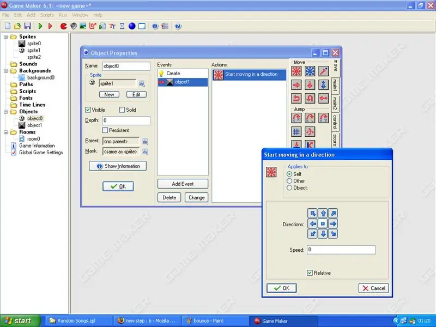
Task: Confirm OK in the direction dialog
Action: (x=282, y=288)
